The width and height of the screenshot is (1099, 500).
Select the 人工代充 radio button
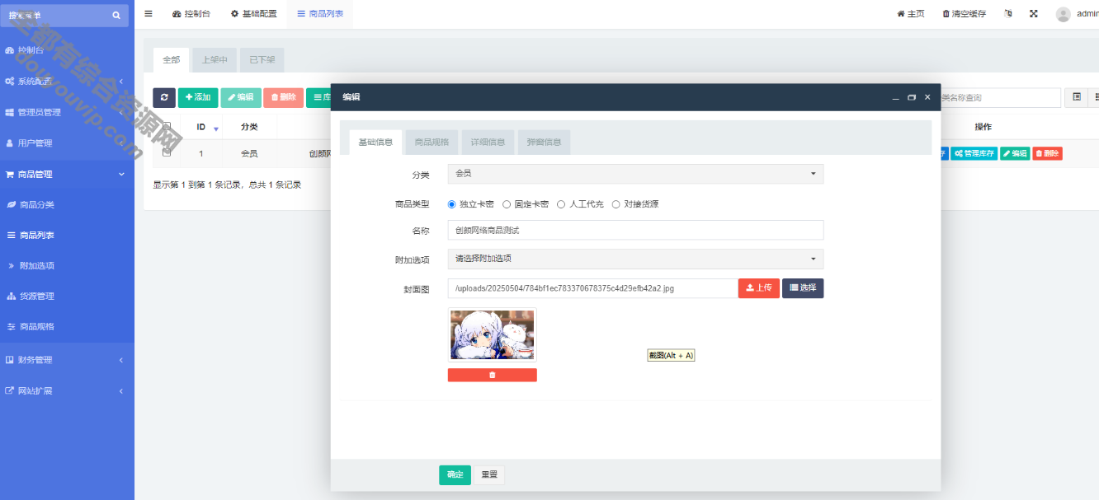[x=561, y=204]
